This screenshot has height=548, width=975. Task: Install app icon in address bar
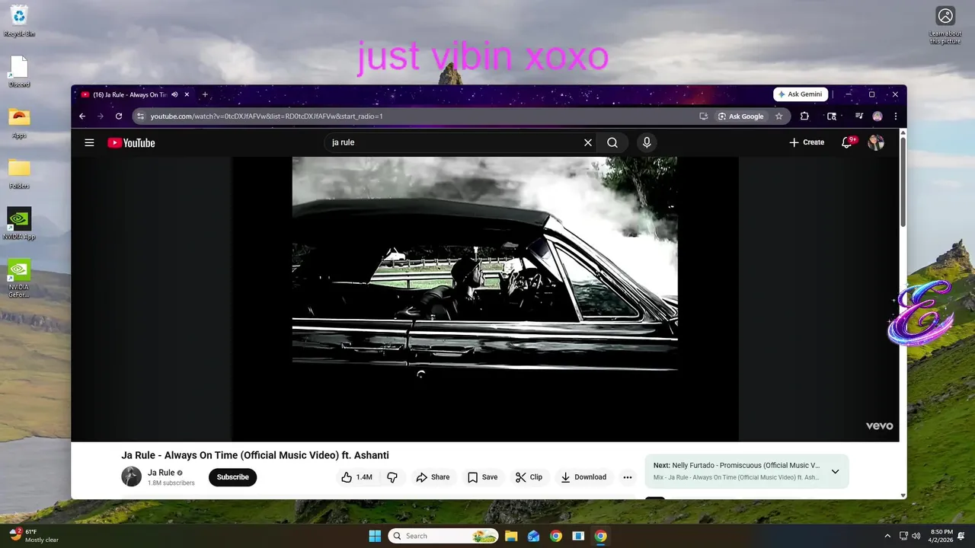coord(704,116)
